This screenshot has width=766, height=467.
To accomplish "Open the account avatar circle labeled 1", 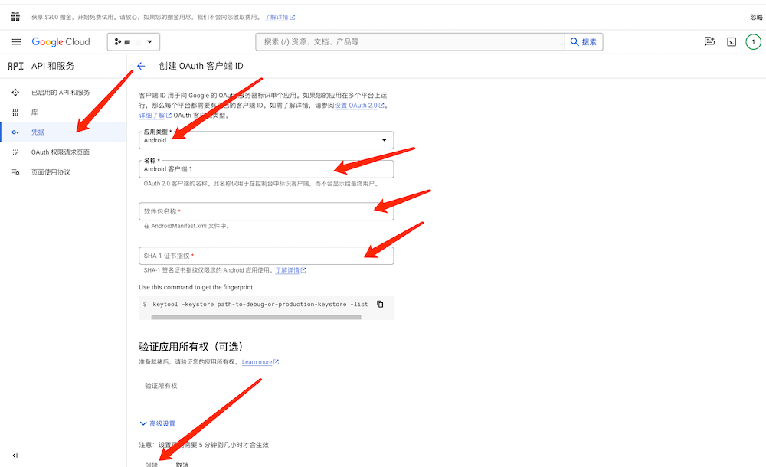I will [x=754, y=42].
